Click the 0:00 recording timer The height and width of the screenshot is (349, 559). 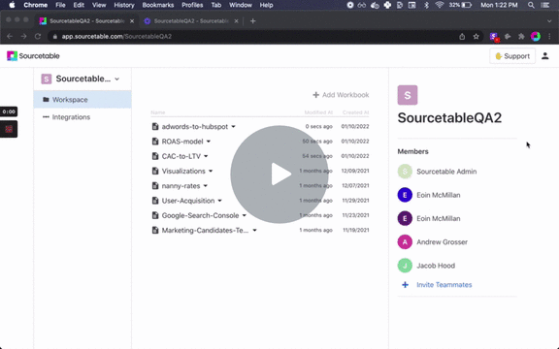[x=9, y=111]
